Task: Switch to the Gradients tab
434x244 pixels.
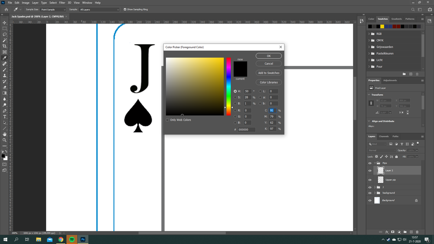Action: (x=396, y=19)
